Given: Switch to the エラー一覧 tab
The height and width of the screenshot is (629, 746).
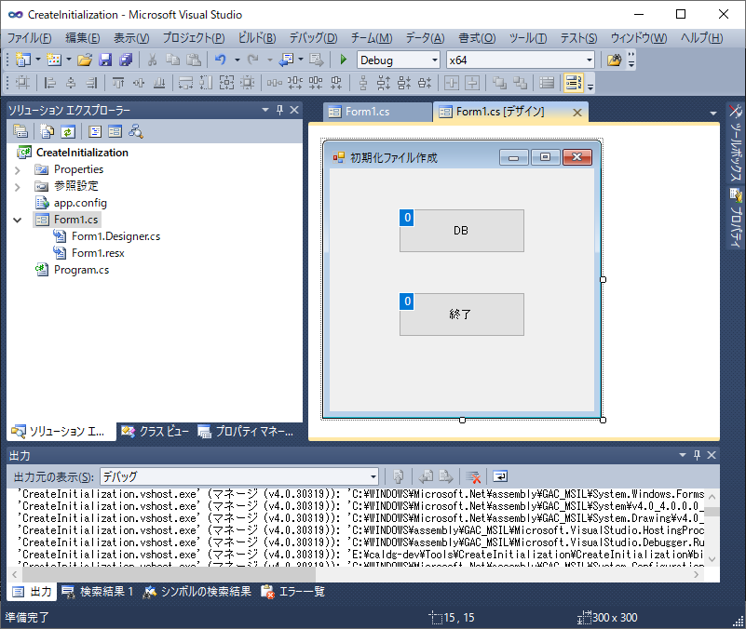Looking at the screenshot, I should click(x=293, y=592).
